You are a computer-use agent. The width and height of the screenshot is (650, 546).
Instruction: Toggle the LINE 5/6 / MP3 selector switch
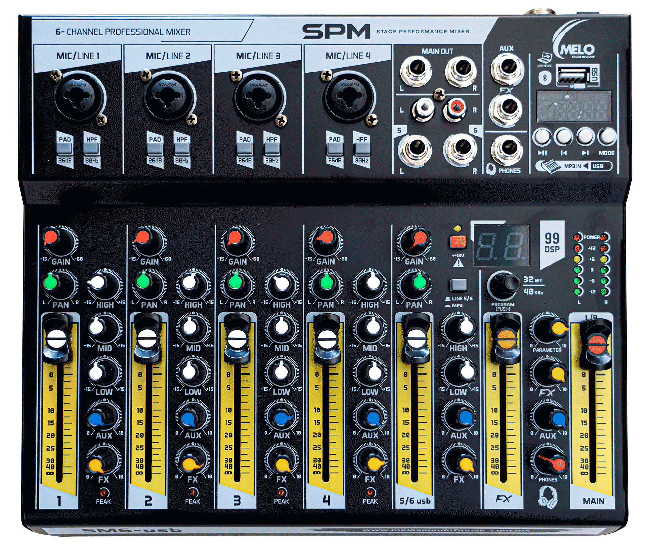[x=458, y=285]
